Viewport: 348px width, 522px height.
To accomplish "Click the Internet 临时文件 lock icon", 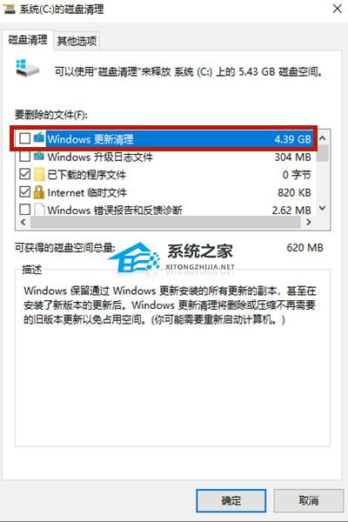I will coord(39,192).
